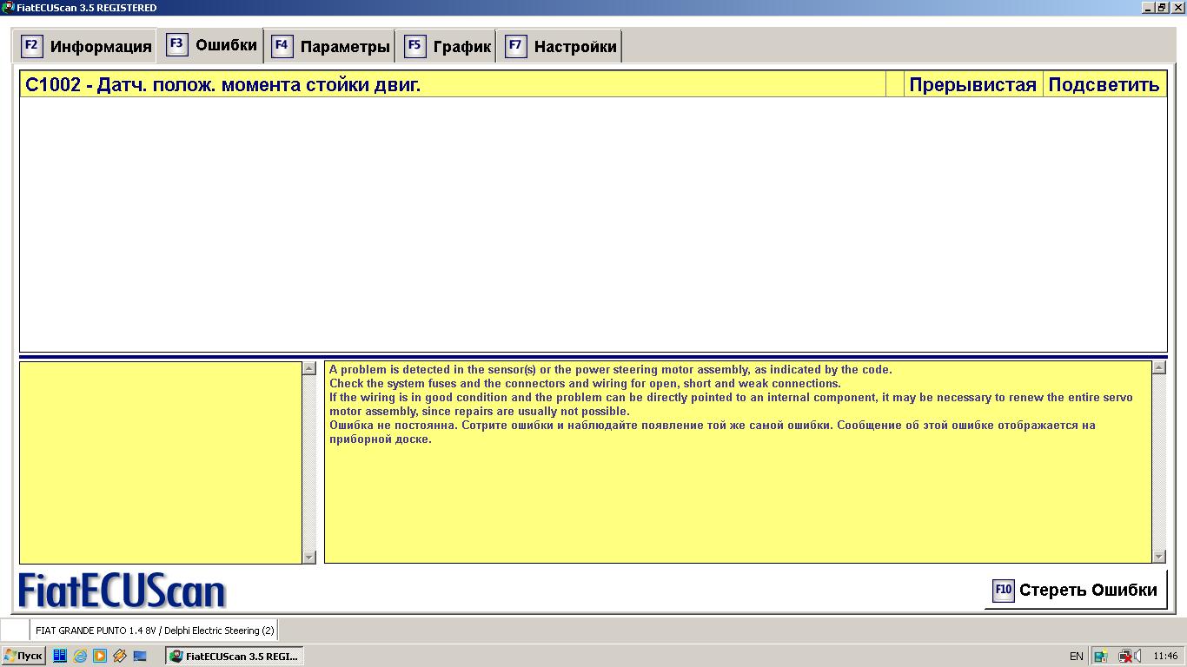Screen dimensions: 1187x667
Task: Click the EN language indicator
Action: click(1076, 656)
